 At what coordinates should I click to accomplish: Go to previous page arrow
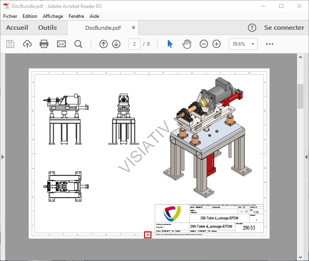[104, 44]
